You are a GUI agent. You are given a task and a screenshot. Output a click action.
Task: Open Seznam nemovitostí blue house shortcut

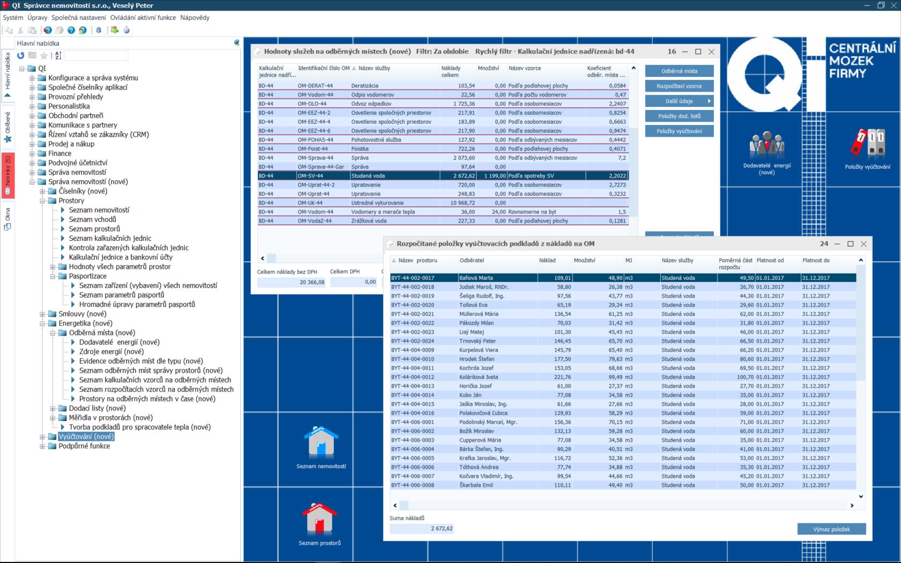[x=321, y=447]
